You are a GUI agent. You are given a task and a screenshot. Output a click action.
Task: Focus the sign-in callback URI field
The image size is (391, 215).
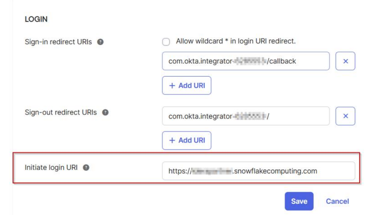(x=245, y=61)
